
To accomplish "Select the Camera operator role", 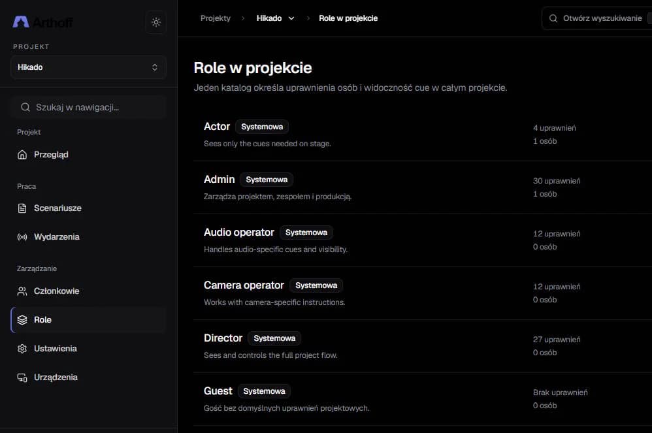I will [423, 293].
